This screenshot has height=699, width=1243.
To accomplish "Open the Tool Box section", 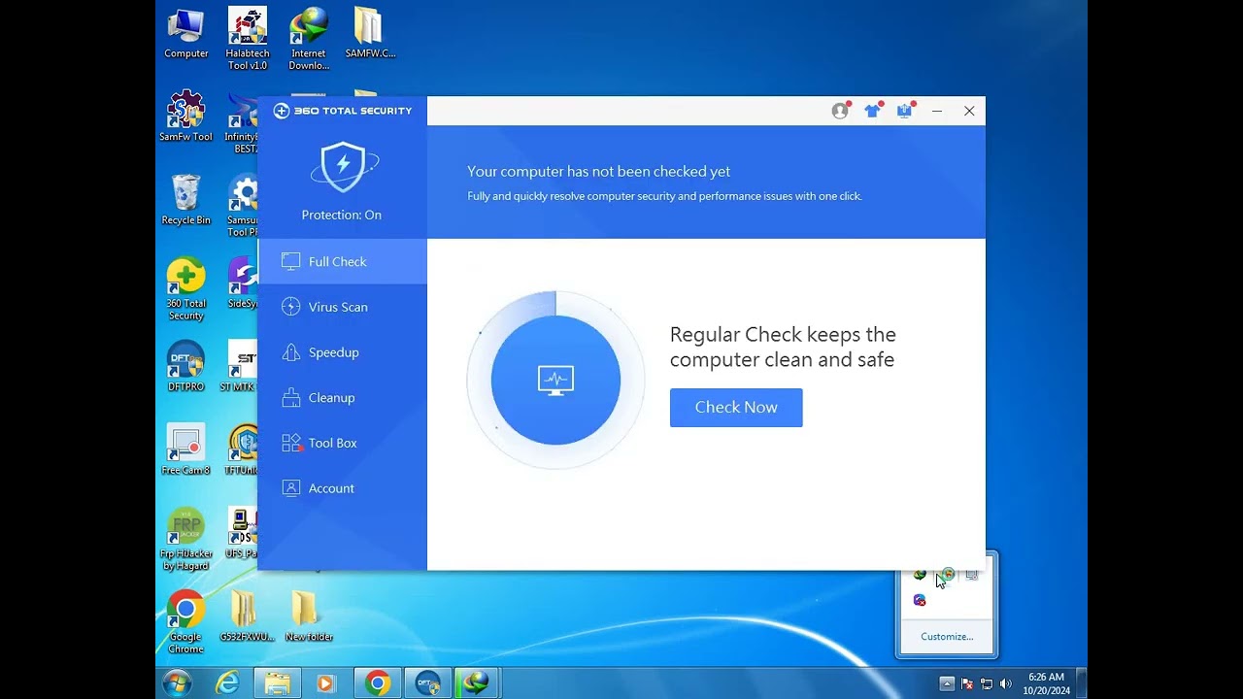I will (x=342, y=443).
